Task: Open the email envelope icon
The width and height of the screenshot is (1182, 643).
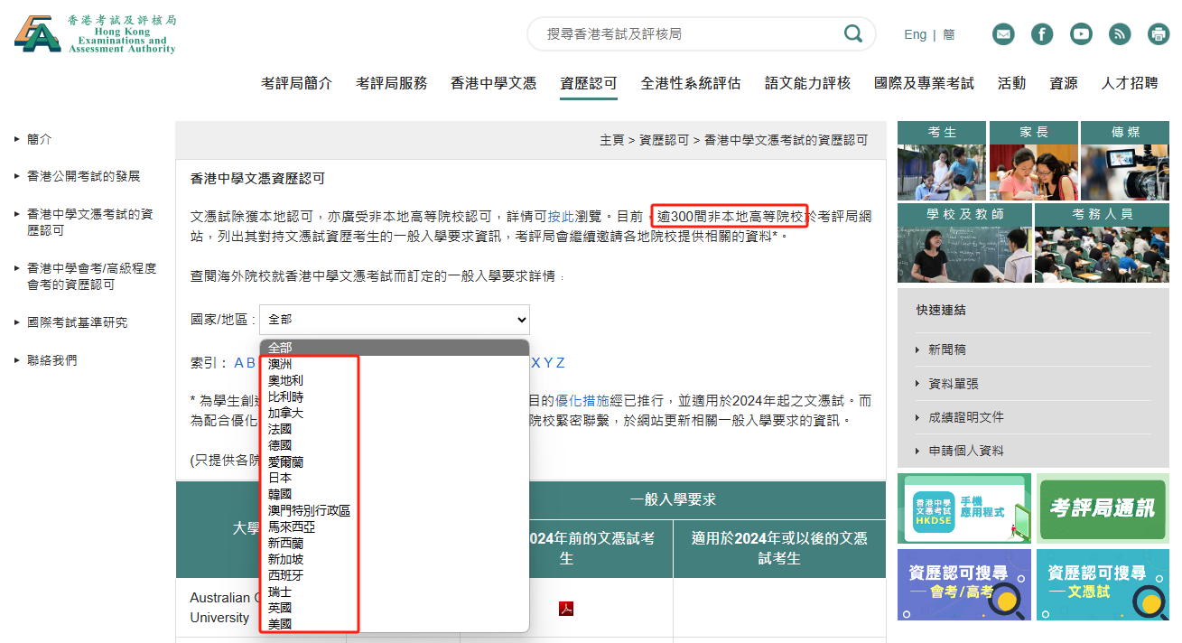Action: [1003, 34]
